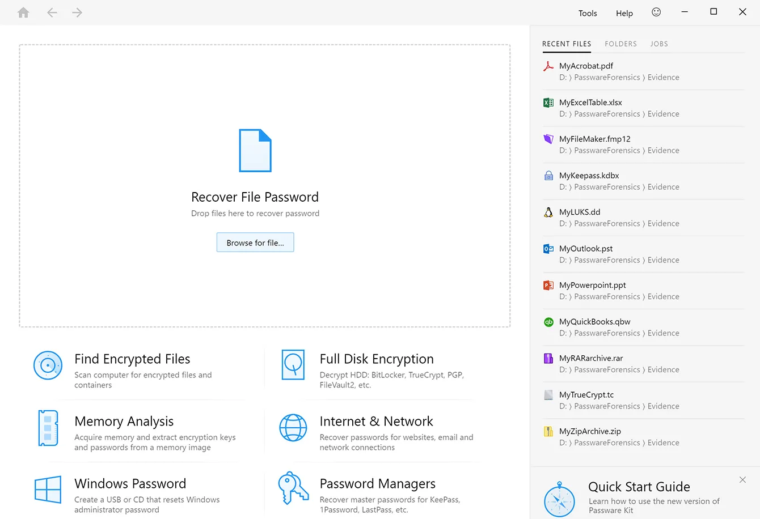Open MyAcrobat.pdf from recent files
This screenshot has height=519, width=760.
click(586, 66)
